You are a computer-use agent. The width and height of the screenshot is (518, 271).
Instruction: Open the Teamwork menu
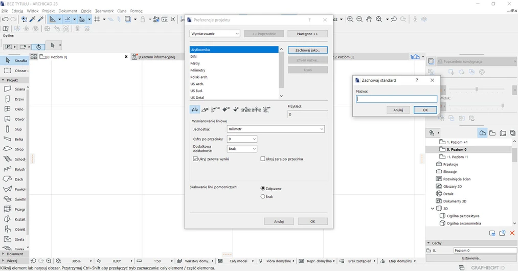(x=104, y=11)
